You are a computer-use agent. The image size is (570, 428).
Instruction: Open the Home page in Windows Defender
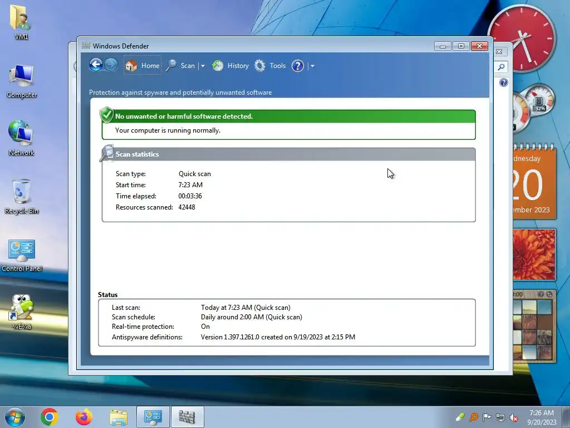(142, 66)
